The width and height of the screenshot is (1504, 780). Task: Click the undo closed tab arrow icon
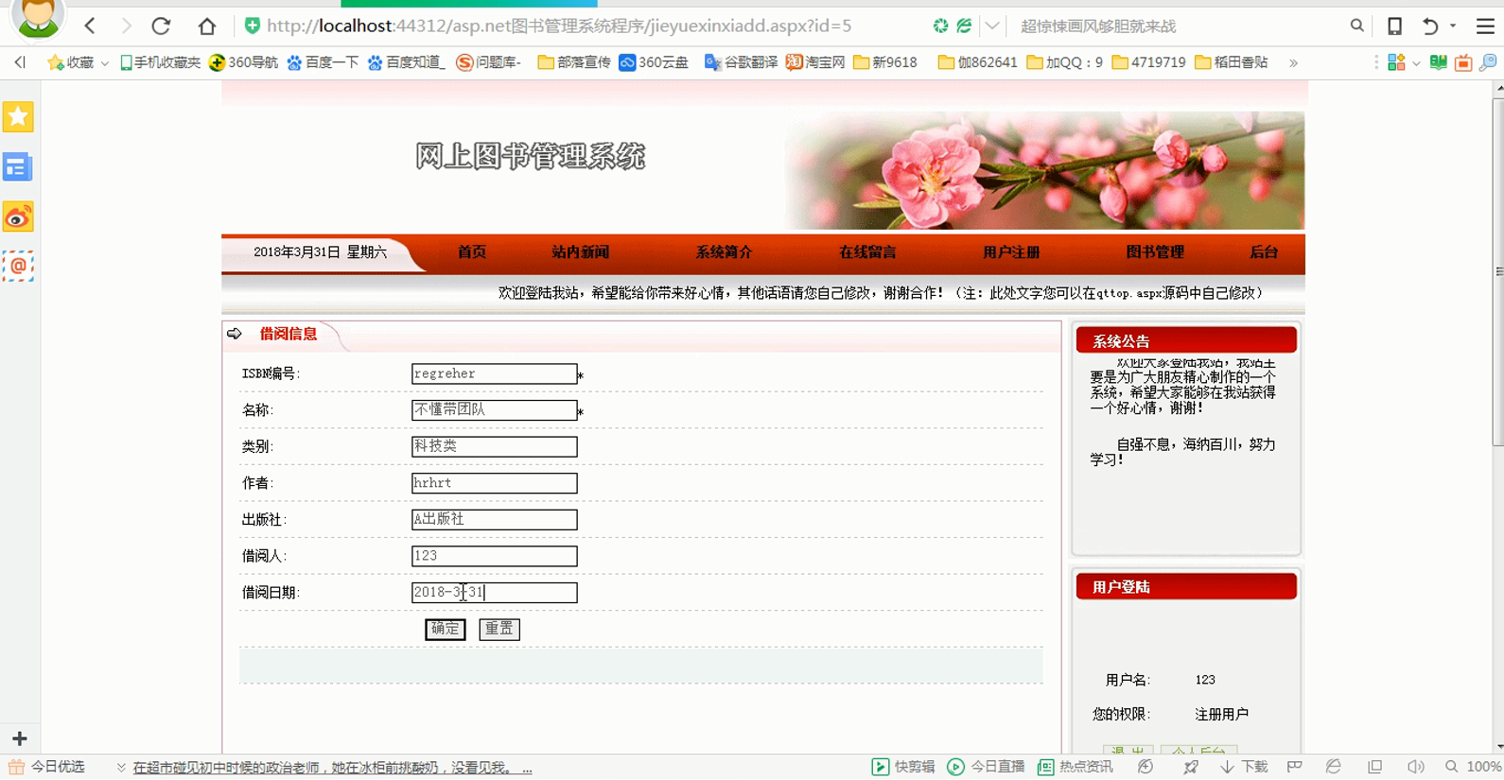coord(1430,26)
